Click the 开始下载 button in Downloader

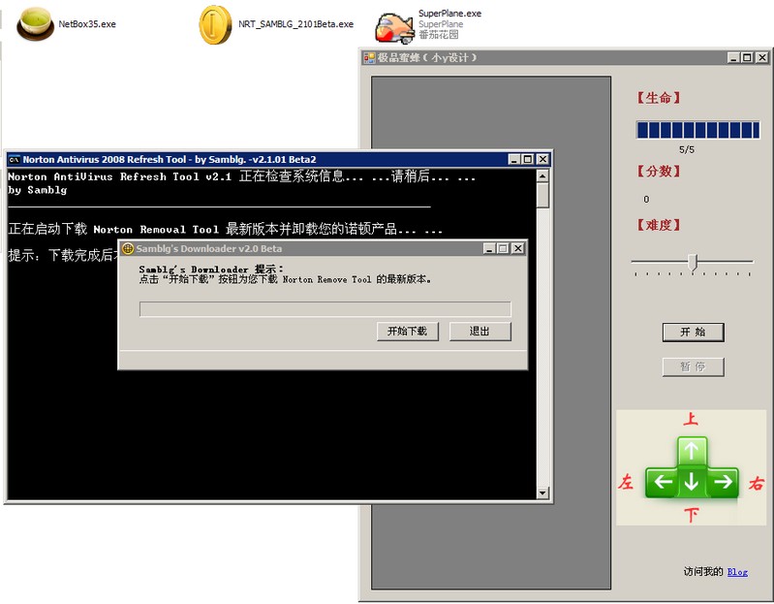(x=407, y=332)
